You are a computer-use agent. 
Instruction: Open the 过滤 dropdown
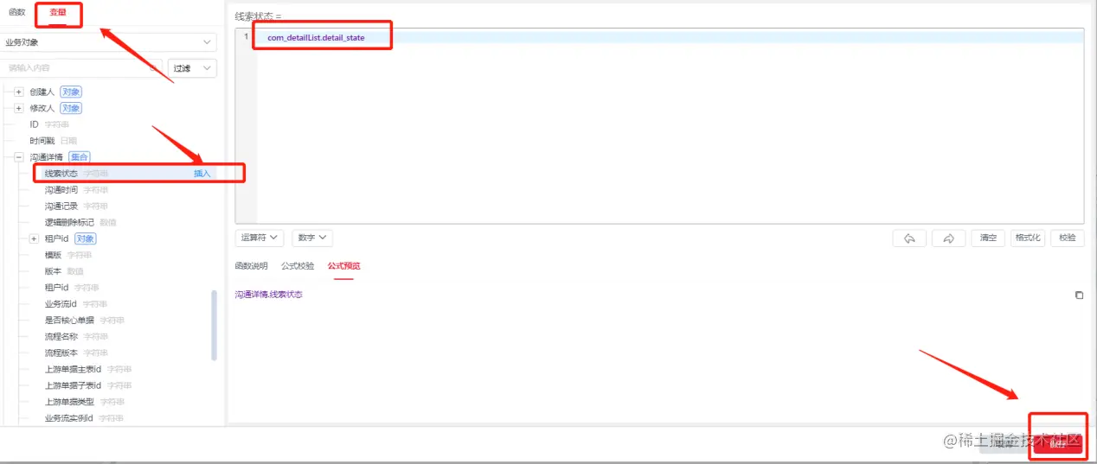pos(192,68)
